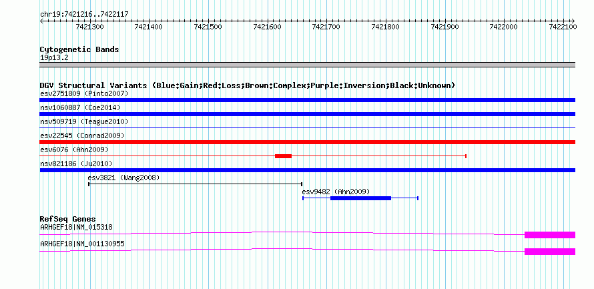This screenshot has width=594, height=289.
Task: Open the Cytogenetic Bands track title
Action: click(x=79, y=49)
